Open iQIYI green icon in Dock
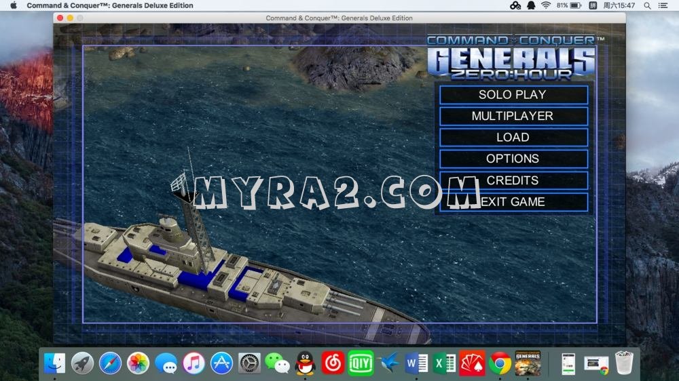The image size is (679, 381). 361,363
